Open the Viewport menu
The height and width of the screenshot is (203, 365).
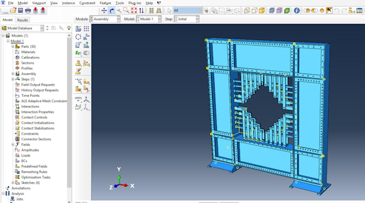[x=39, y=3]
